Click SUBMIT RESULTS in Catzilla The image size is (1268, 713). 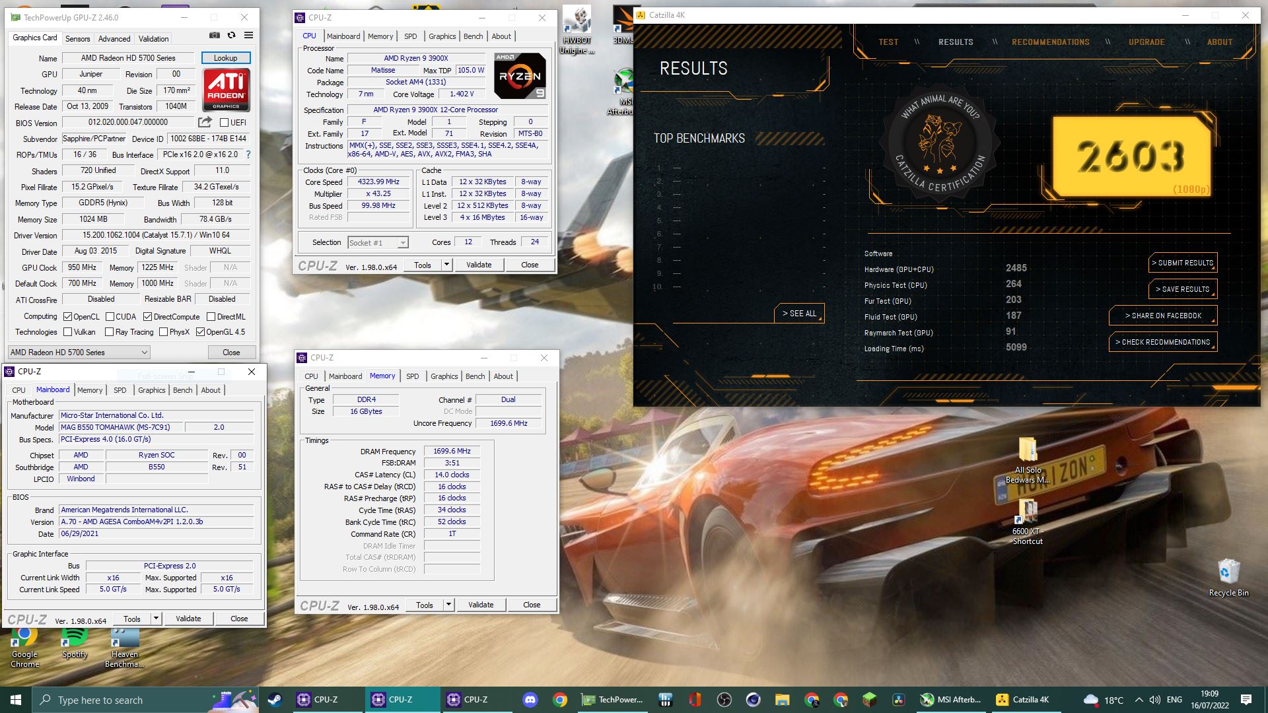(x=1183, y=263)
